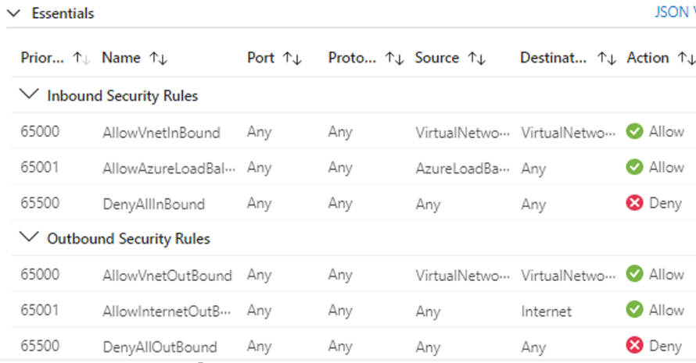Image resolution: width=696 pixels, height=363 pixels.
Task: Collapse the Essentials section
Action: pyautogui.click(x=13, y=13)
